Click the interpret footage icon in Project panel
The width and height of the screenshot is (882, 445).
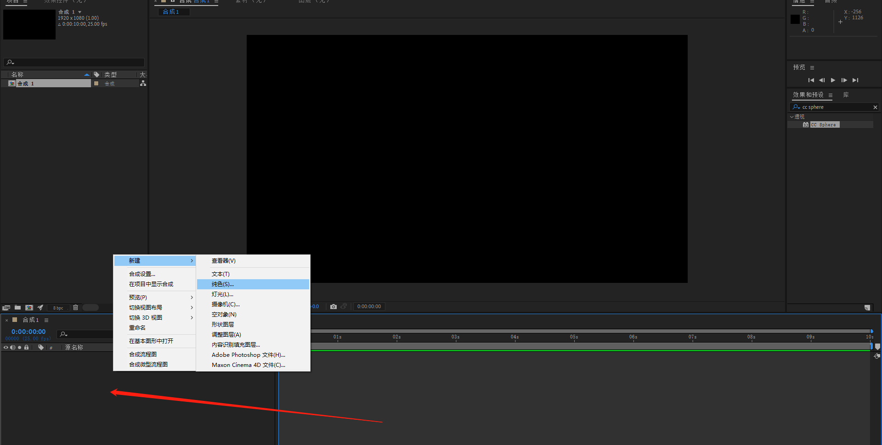tap(6, 308)
